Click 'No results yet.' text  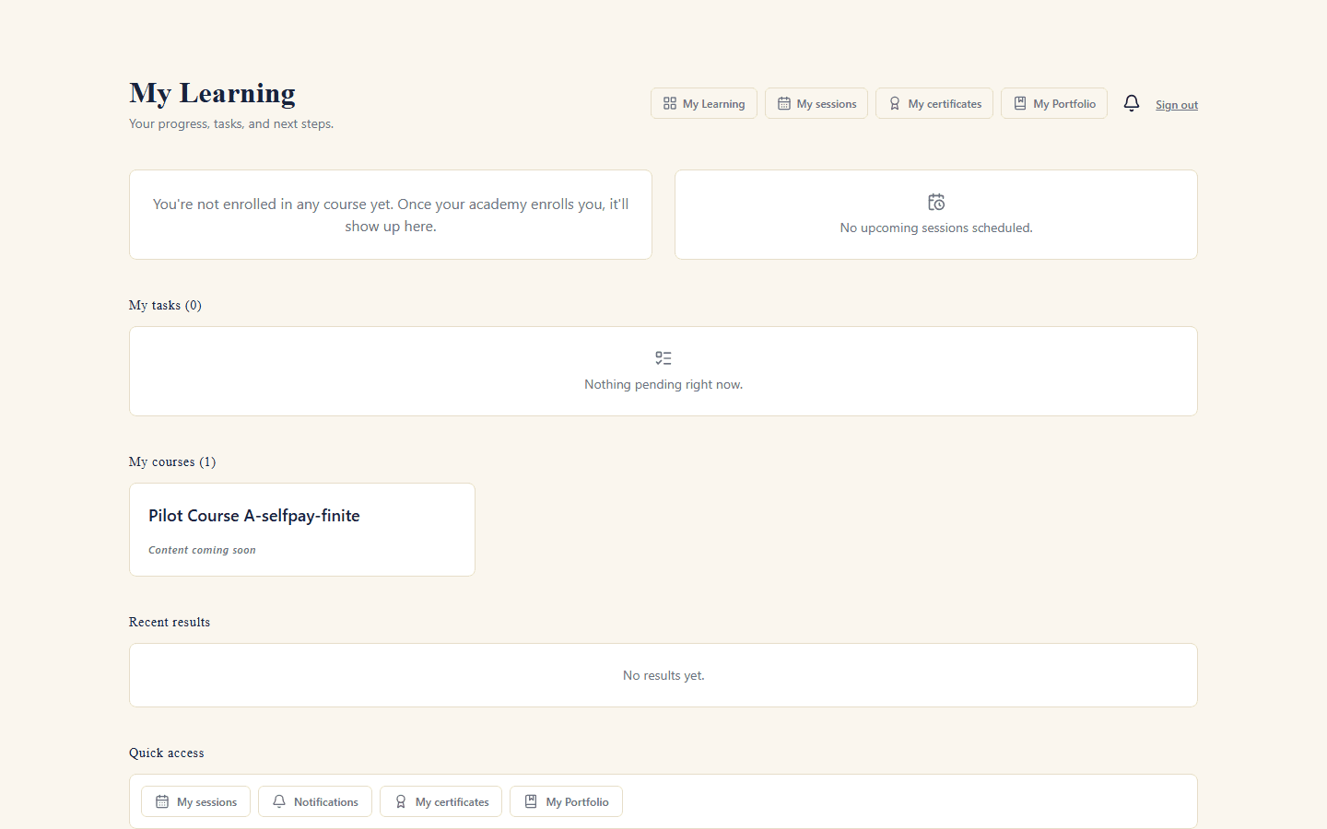(663, 675)
